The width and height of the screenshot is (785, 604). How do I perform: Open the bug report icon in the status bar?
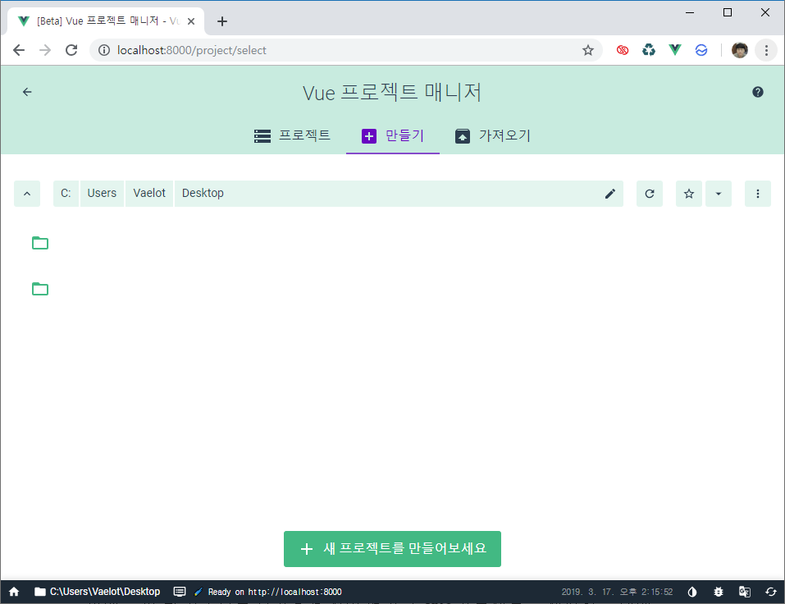coord(718,591)
